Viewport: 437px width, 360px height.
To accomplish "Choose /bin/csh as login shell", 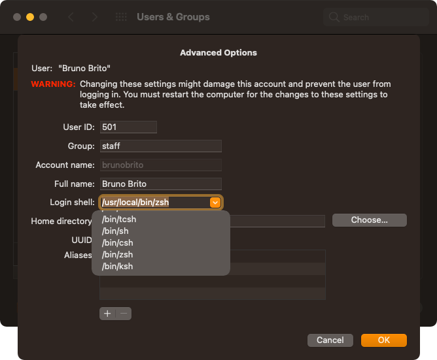I will [117, 243].
